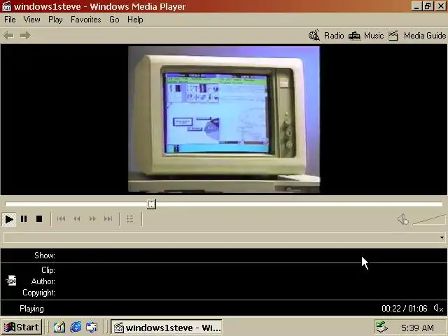Click the Forward navigation arrow

tap(25, 36)
